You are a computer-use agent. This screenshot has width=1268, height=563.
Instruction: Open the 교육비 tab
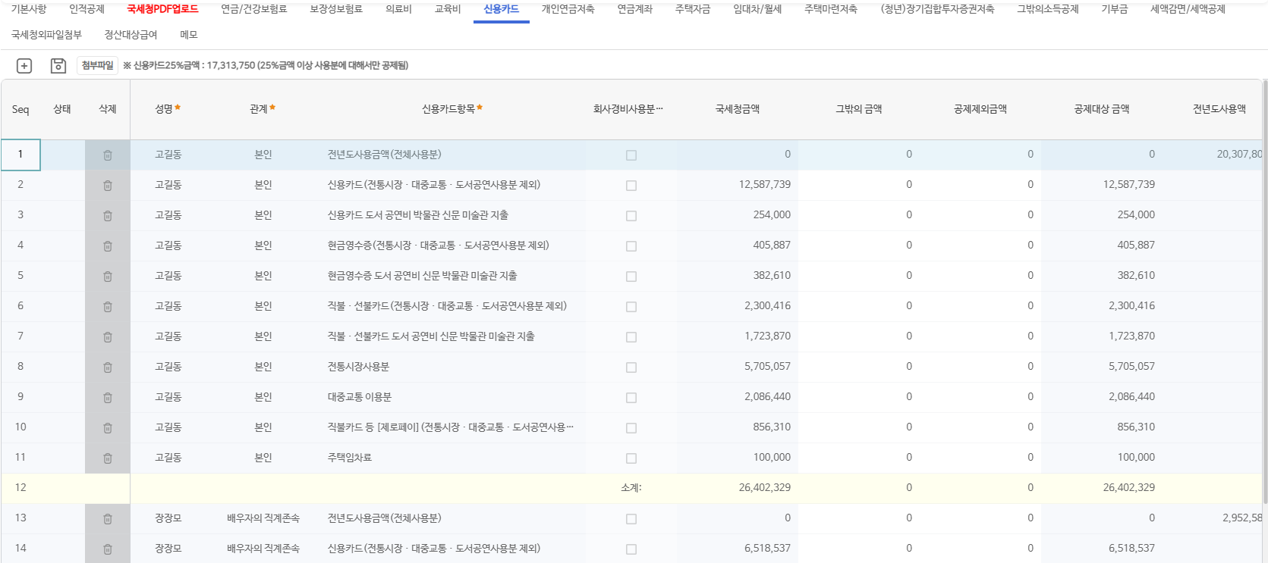click(x=448, y=9)
